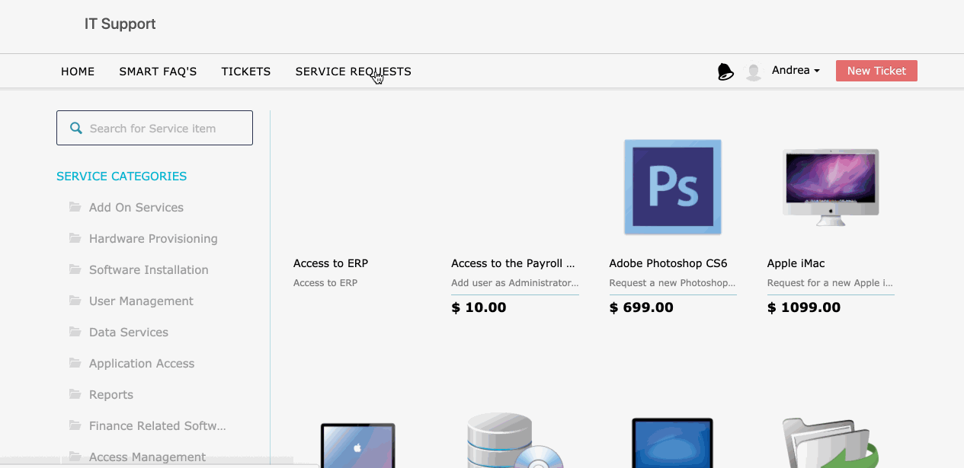Go to the HOME tab

coord(78,72)
